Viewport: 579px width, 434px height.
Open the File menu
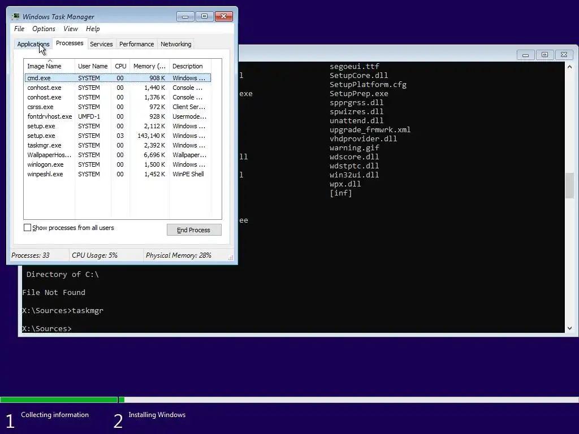[19, 29]
